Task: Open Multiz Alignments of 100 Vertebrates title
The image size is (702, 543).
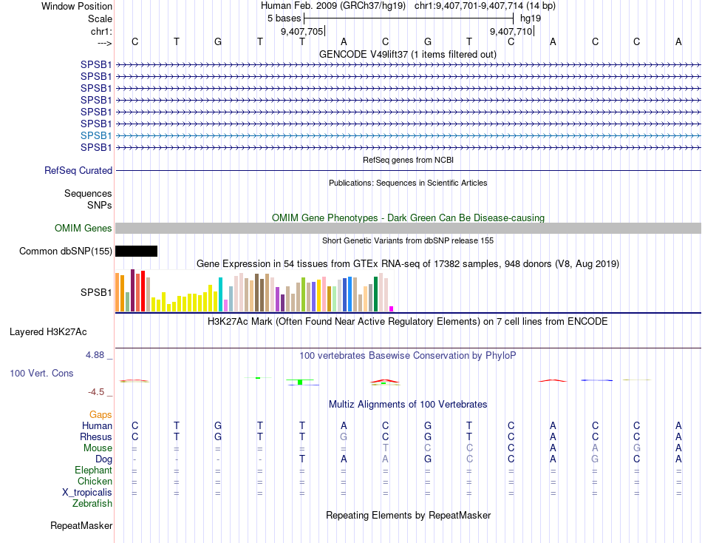Action: click(408, 405)
